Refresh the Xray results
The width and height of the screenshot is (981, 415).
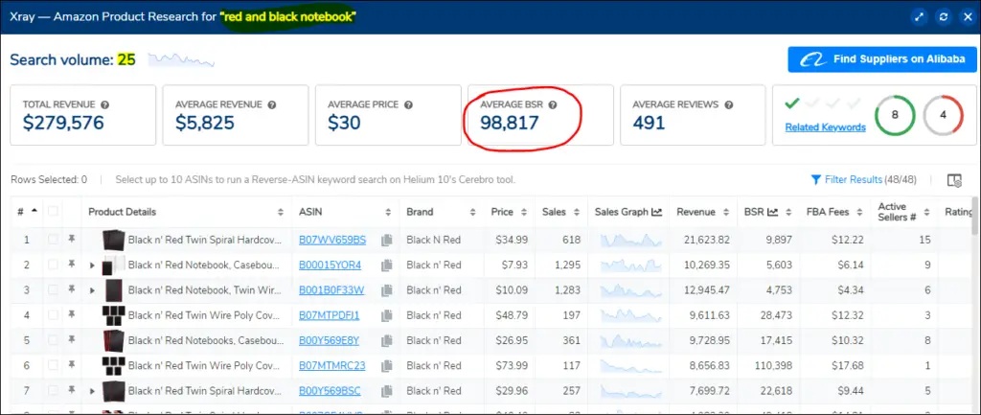tap(943, 17)
